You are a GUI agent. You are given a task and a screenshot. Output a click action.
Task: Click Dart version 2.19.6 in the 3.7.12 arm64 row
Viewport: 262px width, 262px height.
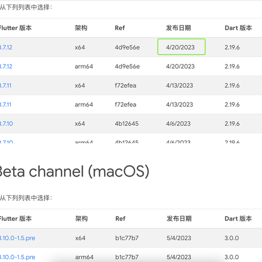pos(232,67)
